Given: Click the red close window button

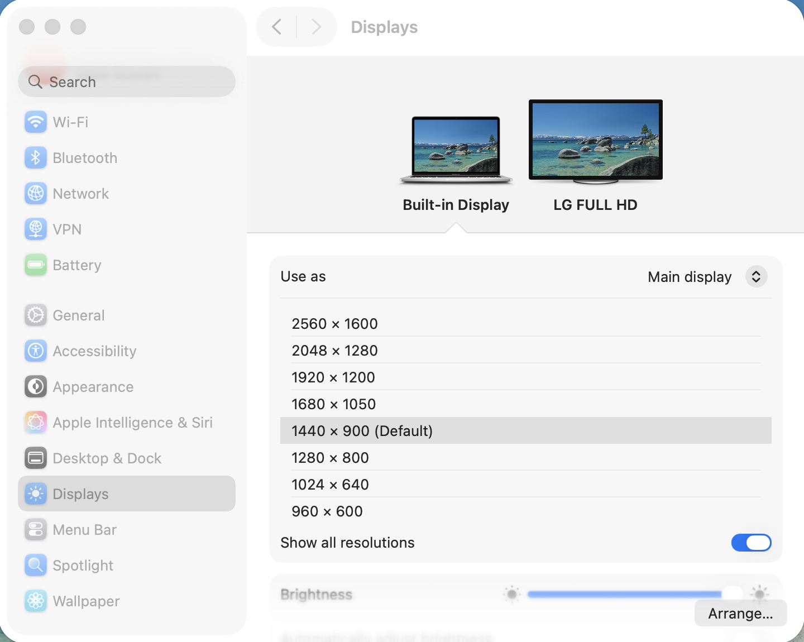Looking at the screenshot, I should [27, 27].
